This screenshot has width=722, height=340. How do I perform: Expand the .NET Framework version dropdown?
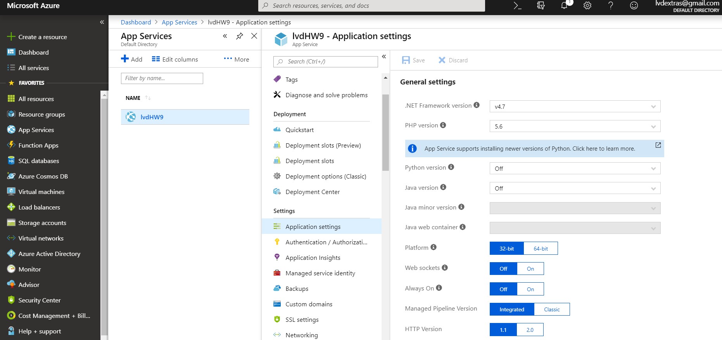click(575, 106)
